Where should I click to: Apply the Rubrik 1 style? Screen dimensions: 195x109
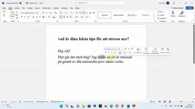pyautogui.click(x=132, y=15)
